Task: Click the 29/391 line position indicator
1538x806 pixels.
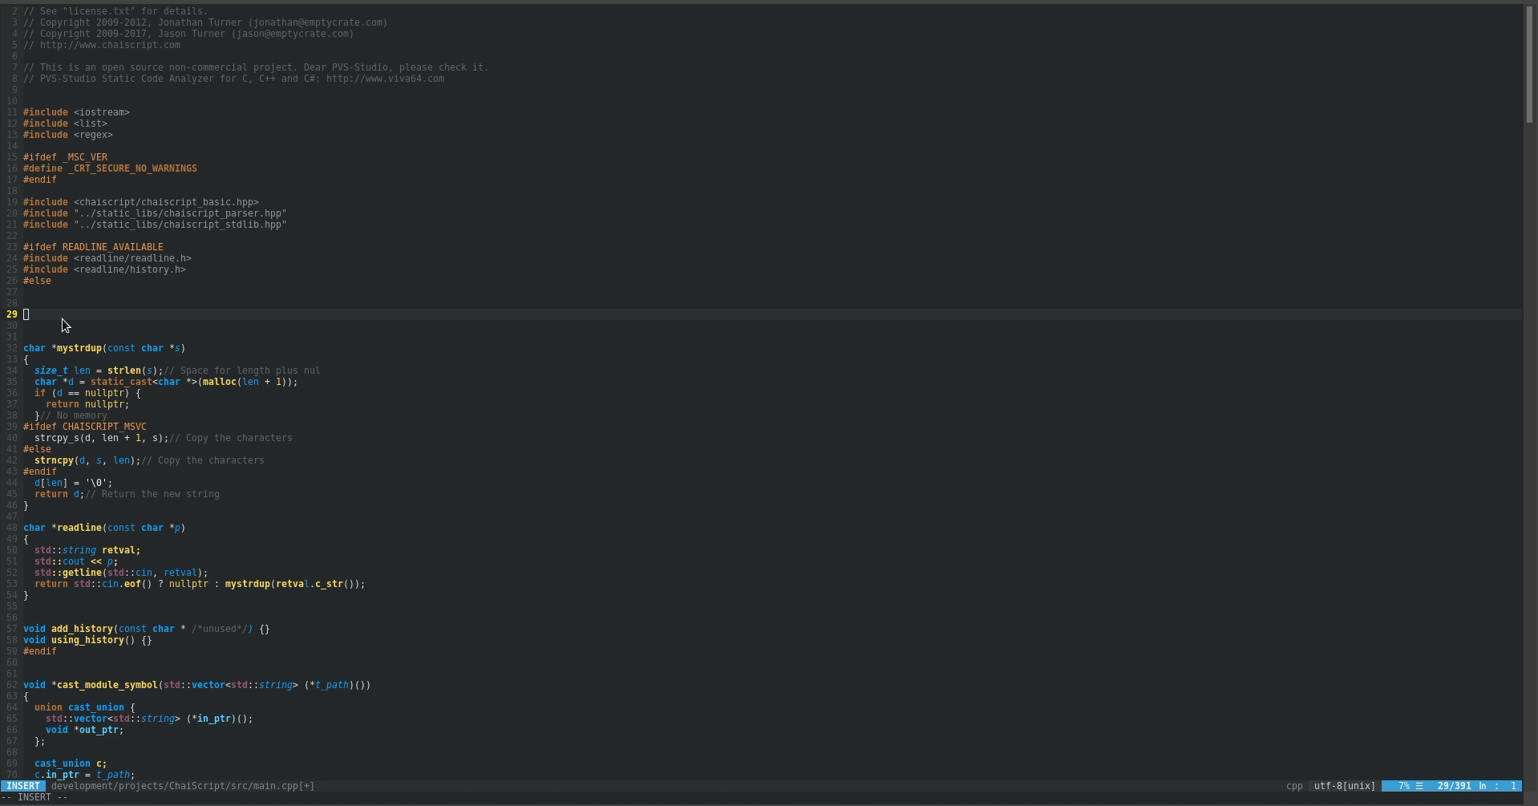Action: click(x=1454, y=786)
